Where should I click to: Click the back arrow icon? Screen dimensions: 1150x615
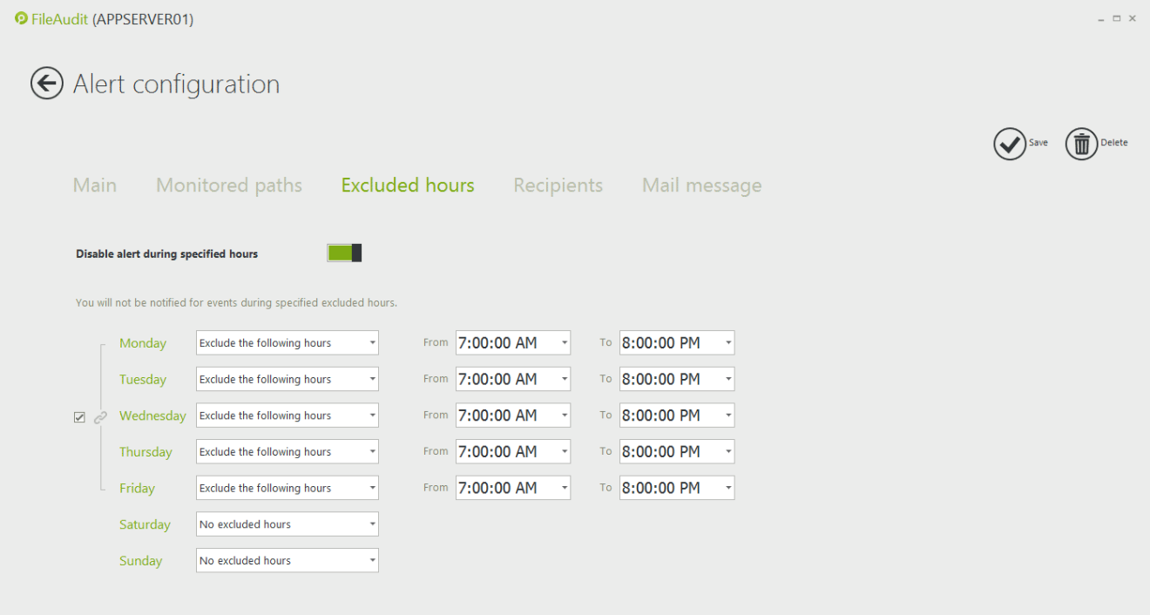(47, 84)
